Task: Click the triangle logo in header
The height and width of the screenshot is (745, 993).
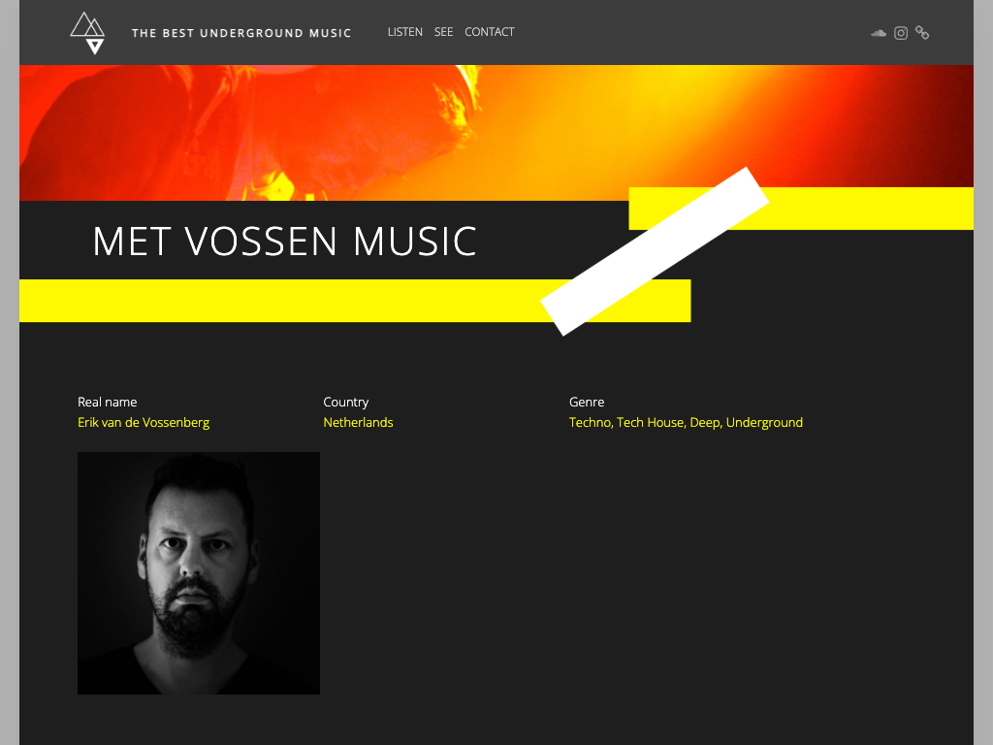Action: (87, 33)
